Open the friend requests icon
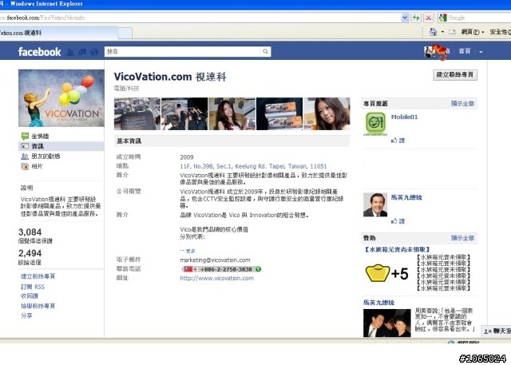This screenshot has height=365, width=511. (70, 52)
